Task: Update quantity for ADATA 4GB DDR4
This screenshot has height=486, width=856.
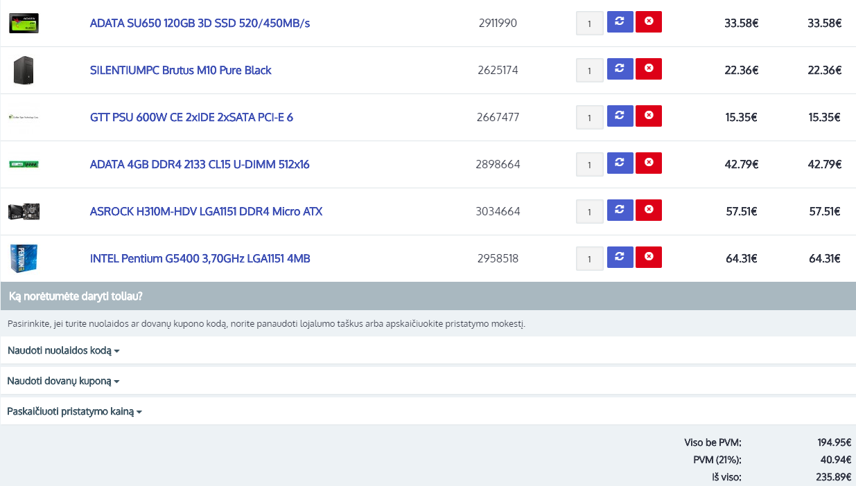Action: click(x=620, y=163)
